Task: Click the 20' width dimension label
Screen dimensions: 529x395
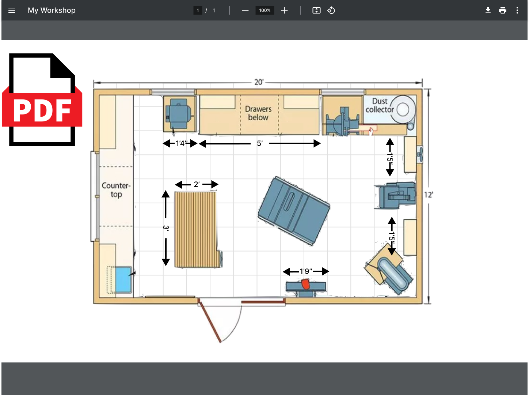Action: click(259, 82)
